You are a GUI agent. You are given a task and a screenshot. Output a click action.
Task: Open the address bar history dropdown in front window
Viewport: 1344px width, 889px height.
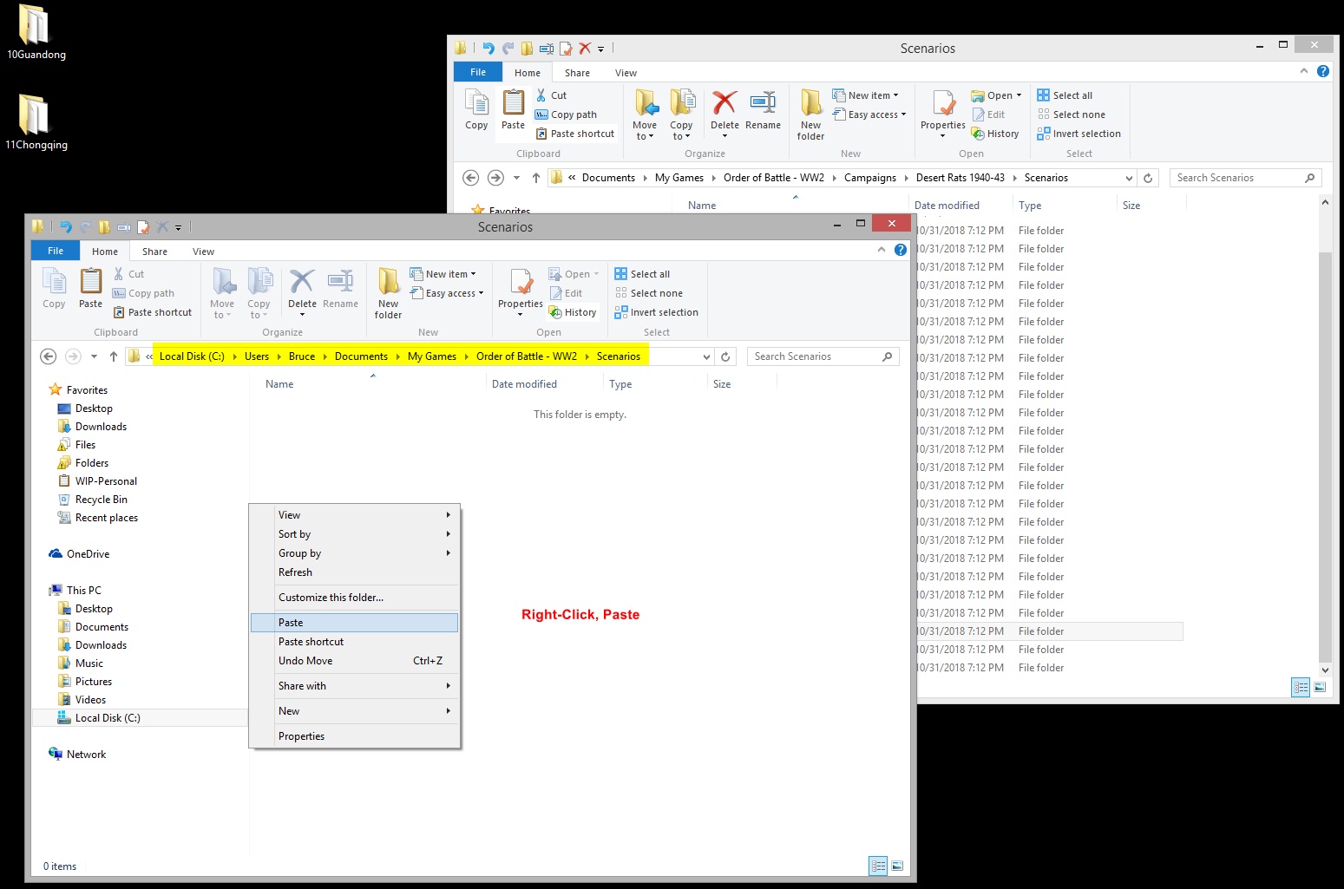pyautogui.click(x=706, y=356)
